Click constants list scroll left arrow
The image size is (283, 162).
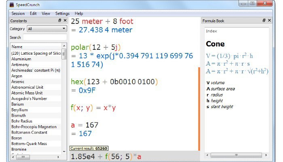coord(13,157)
